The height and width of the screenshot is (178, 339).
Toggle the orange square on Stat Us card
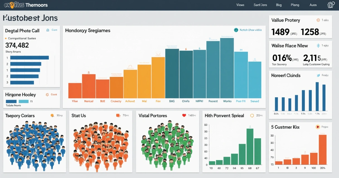tap(117, 115)
